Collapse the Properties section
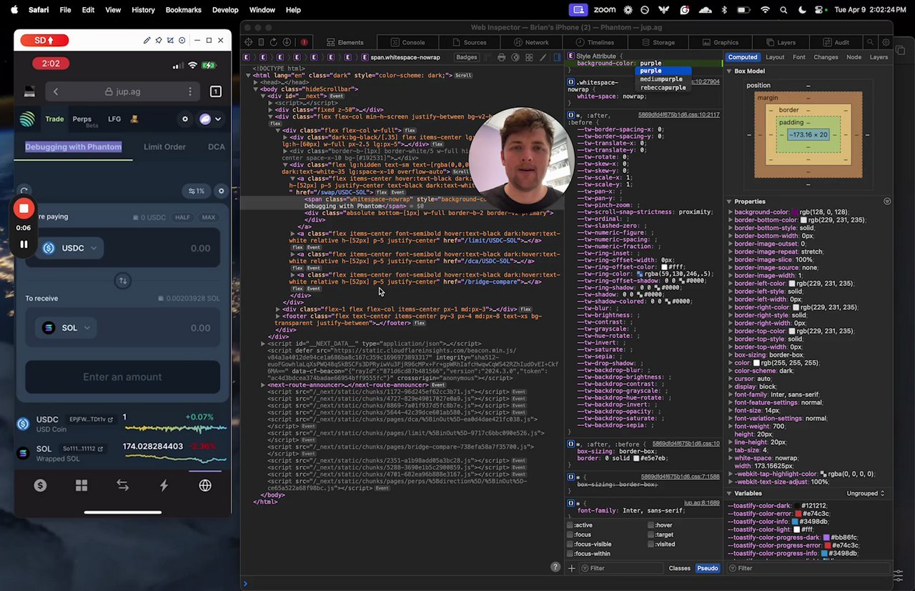Viewport: 915px width, 591px height. pyautogui.click(x=729, y=202)
